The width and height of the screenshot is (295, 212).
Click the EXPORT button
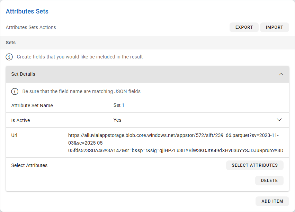244,27
